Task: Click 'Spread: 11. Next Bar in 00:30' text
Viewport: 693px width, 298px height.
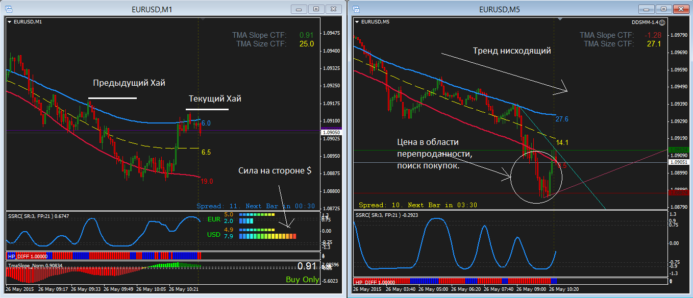Action: tap(256, 206)
